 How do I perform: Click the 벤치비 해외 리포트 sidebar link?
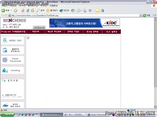(x=13, y=105)
